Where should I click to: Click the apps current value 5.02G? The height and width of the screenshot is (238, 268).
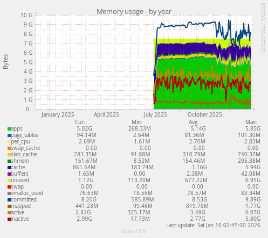coord(84,128)
